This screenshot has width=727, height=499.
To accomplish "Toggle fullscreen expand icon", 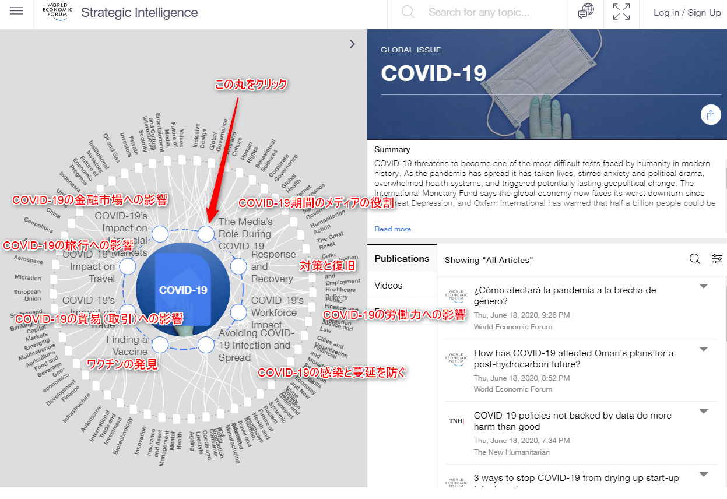I will click(x=621, y=12).
